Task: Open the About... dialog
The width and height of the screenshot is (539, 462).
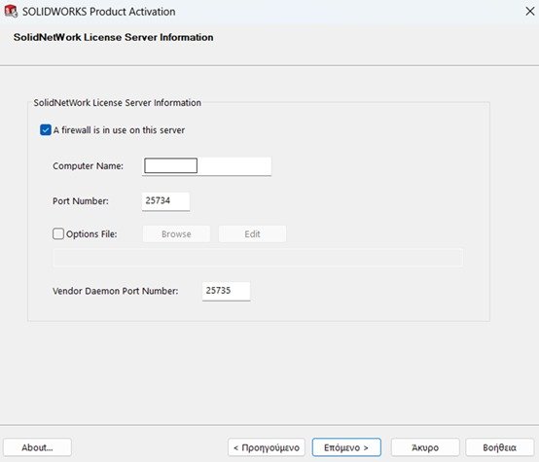Action: click(37, 447)
